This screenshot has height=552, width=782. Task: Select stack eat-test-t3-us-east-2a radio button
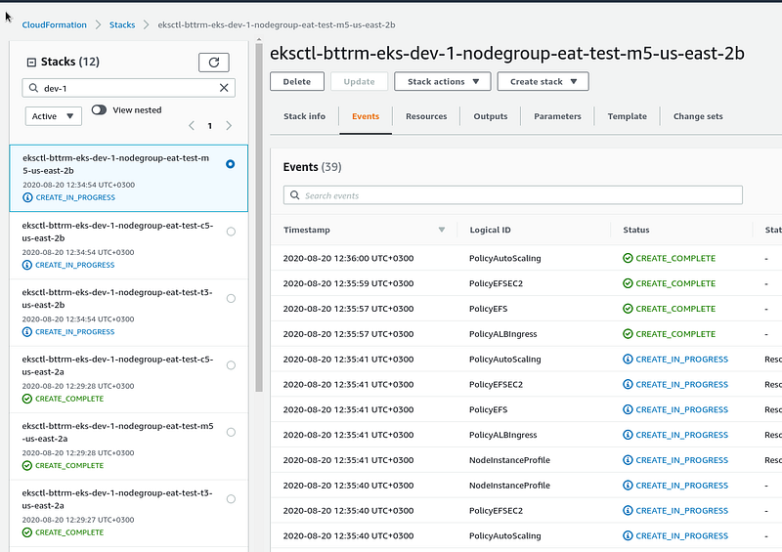coord(231,498)
